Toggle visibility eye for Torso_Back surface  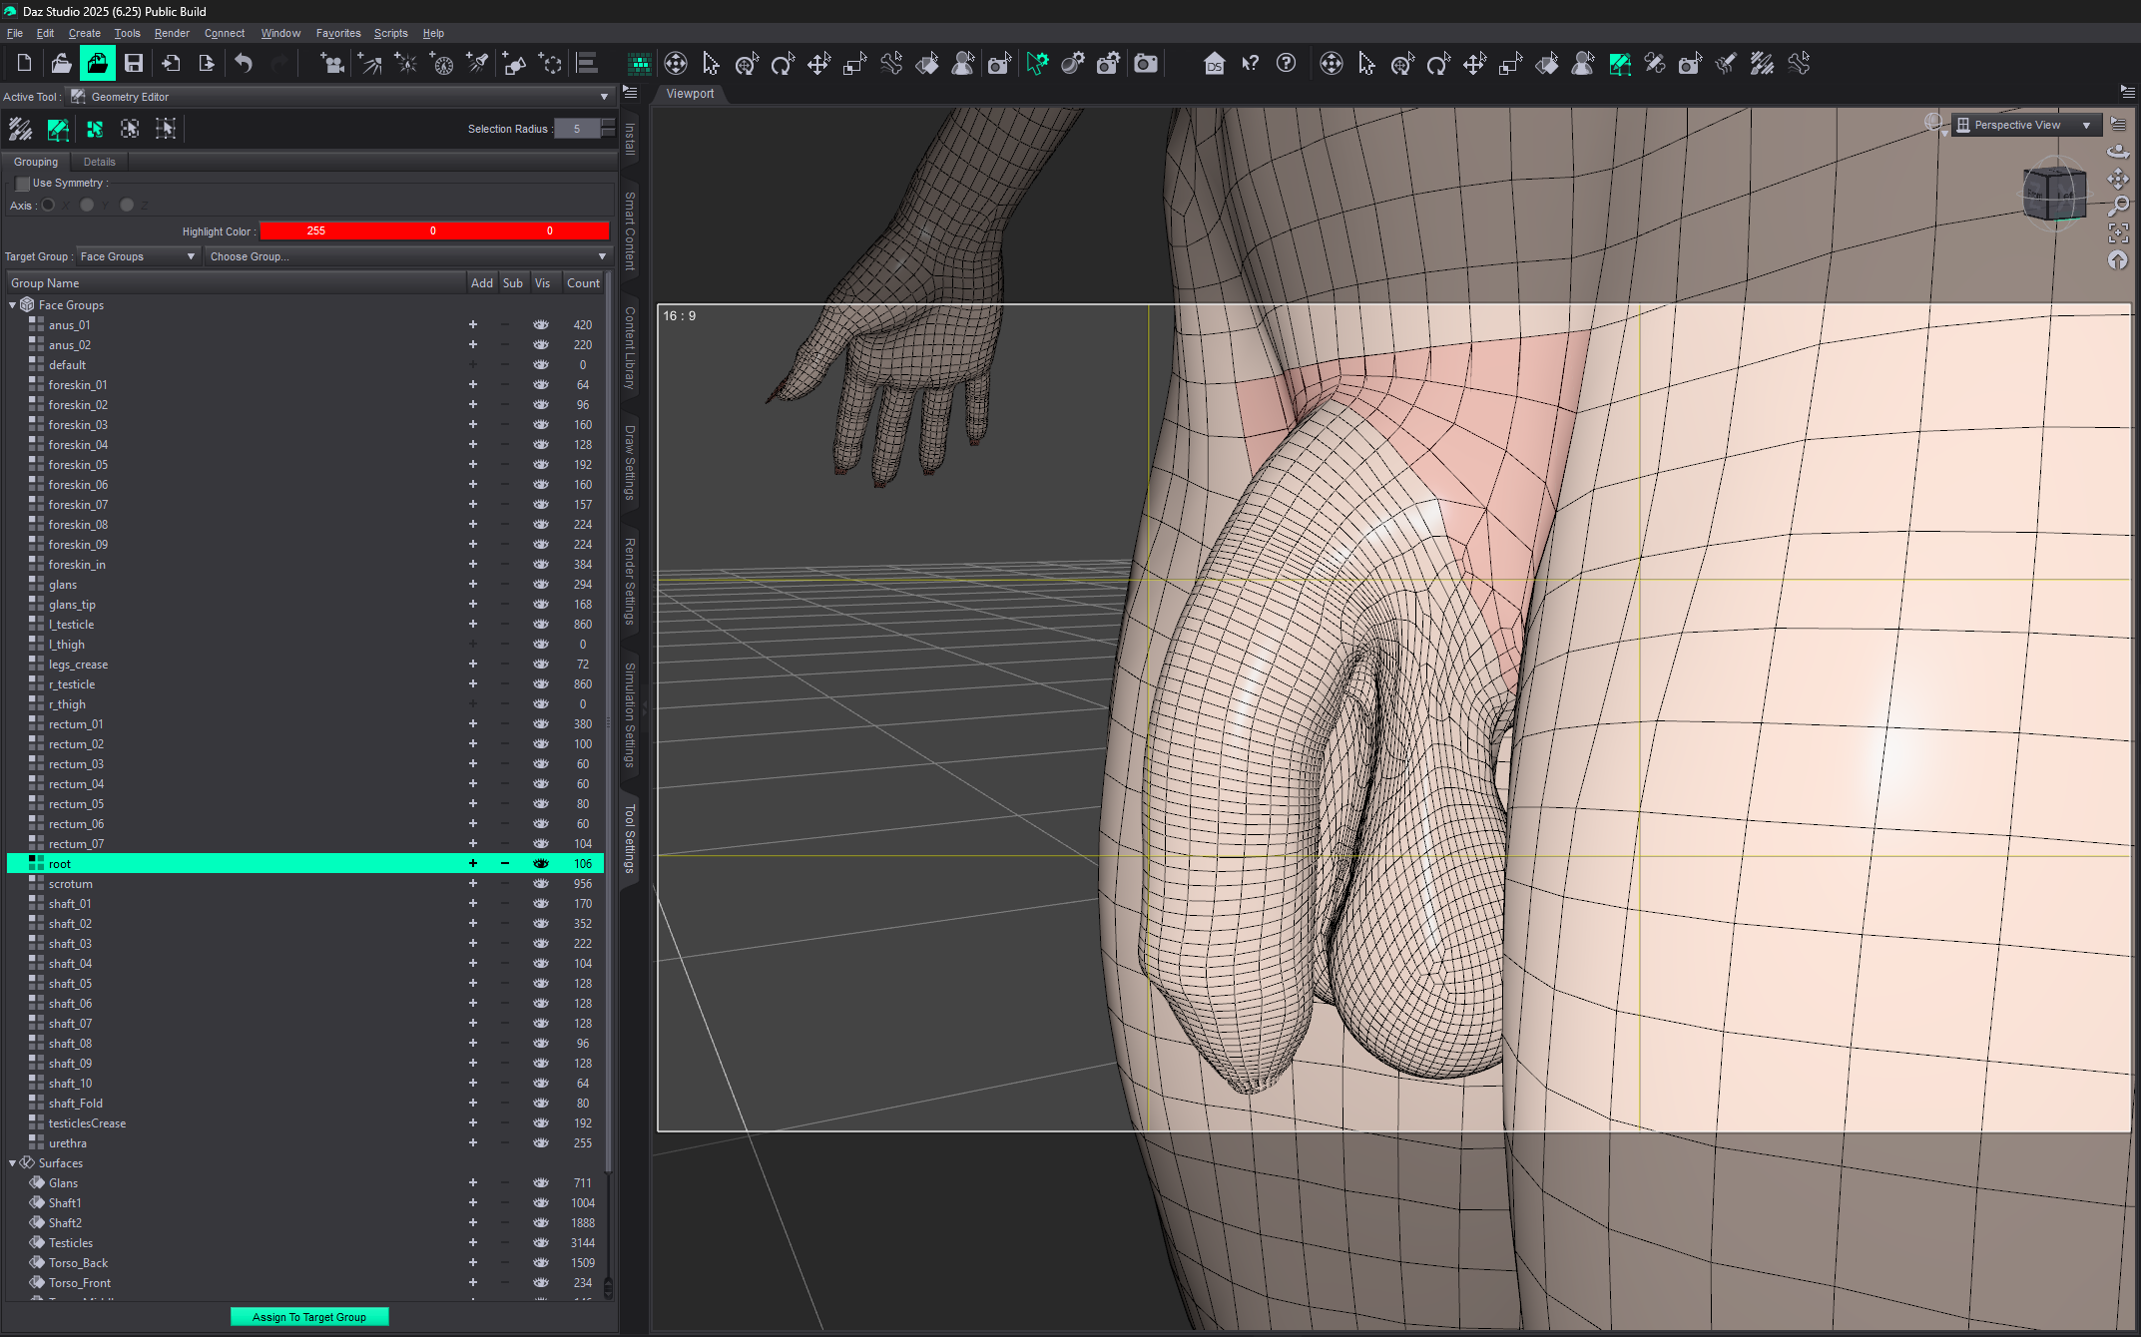click(x=541, y=1263)
